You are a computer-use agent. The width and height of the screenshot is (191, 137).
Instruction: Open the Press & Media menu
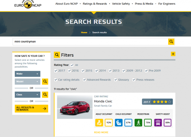[144, 4]
